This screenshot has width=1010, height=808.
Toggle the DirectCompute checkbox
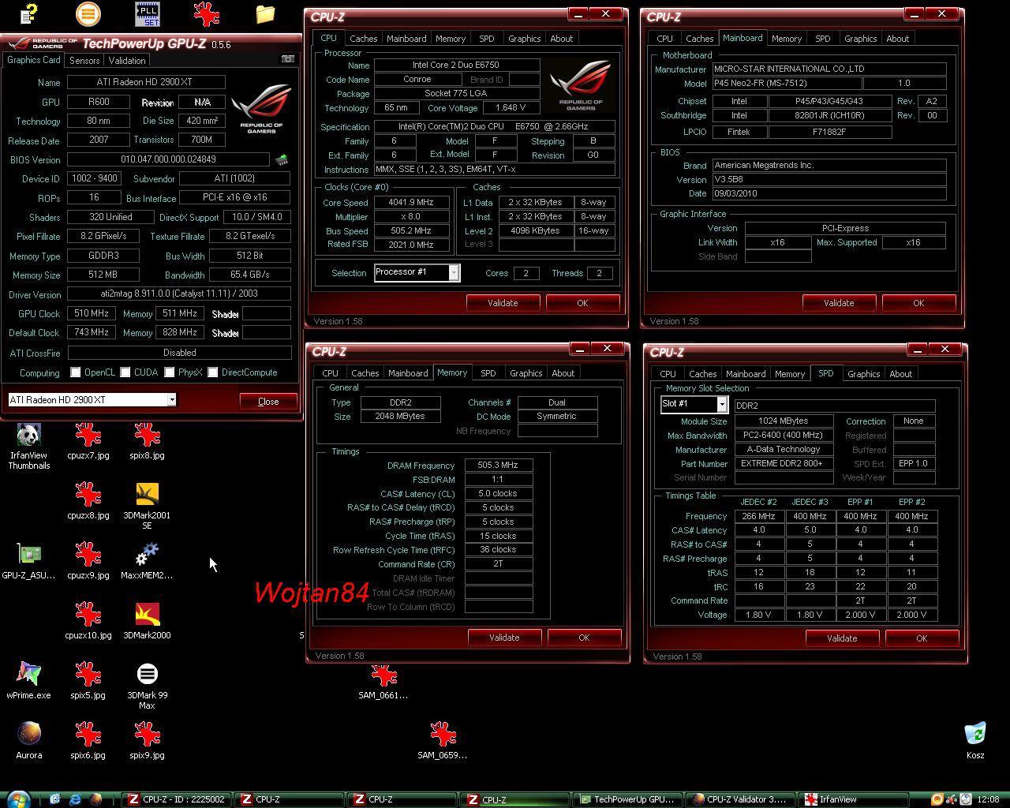[x=213, y=372]
